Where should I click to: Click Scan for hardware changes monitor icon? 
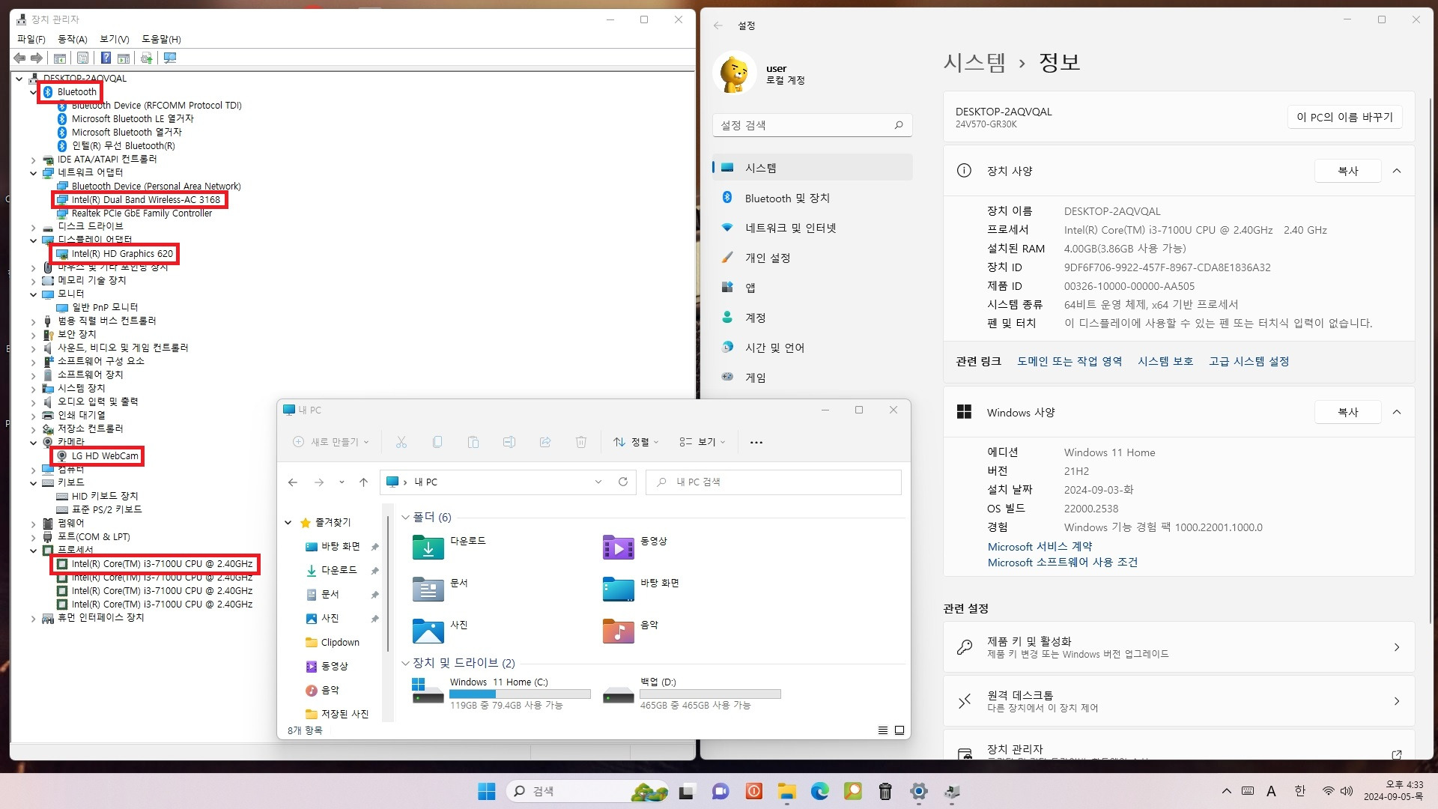pos(170,58)
